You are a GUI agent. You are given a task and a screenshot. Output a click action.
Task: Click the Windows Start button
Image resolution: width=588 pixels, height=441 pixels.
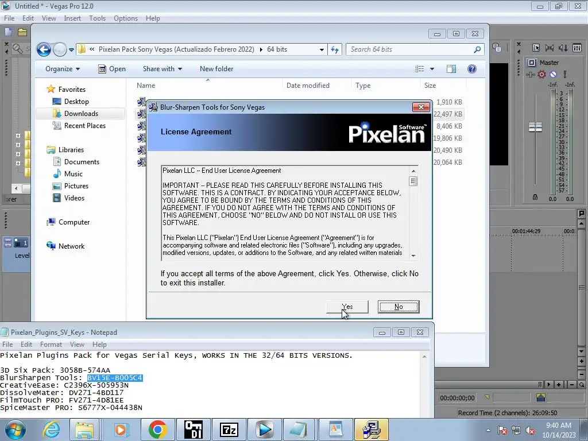[x=16, y=430]
